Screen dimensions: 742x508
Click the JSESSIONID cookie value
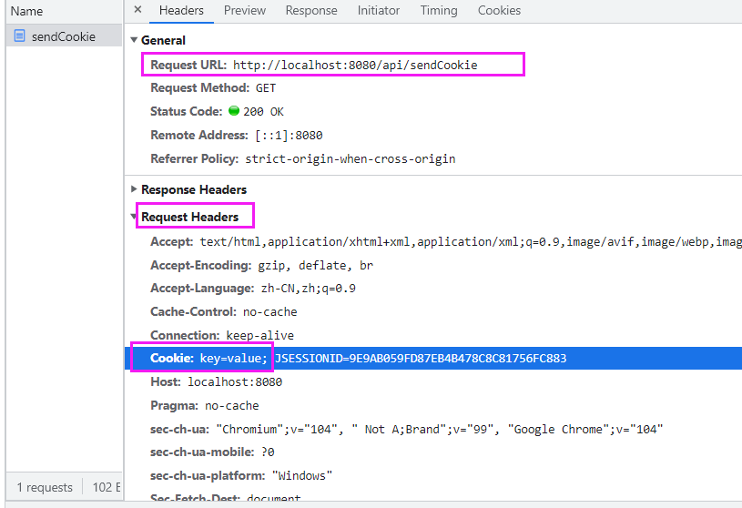pyautogui.click(x=421, y=358)
